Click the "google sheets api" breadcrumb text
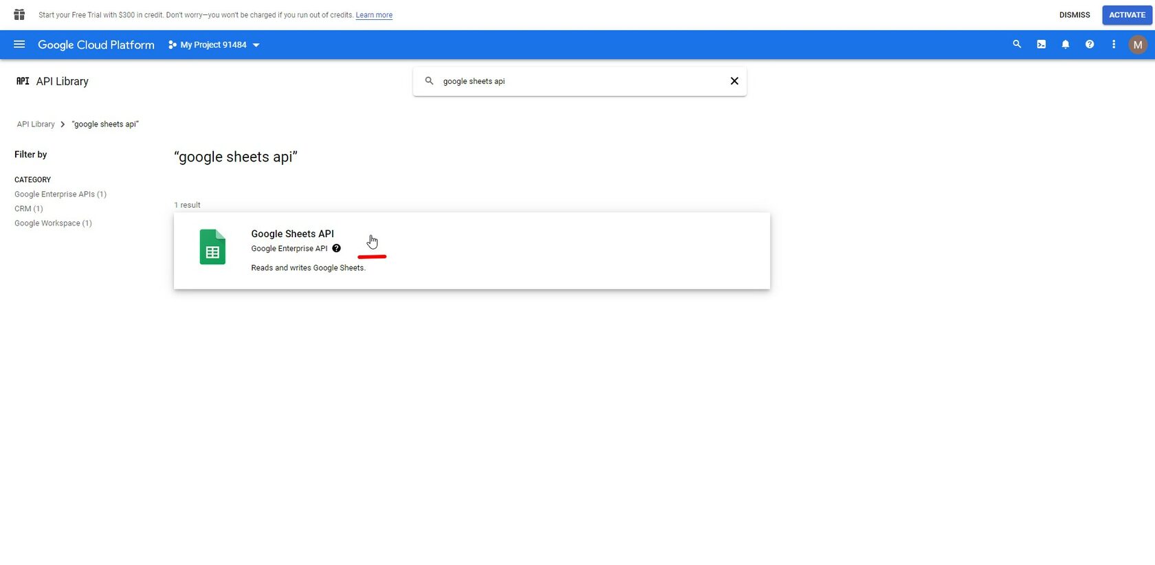Viewport: 1155px width, 565px height. click(x=105, y=124)
